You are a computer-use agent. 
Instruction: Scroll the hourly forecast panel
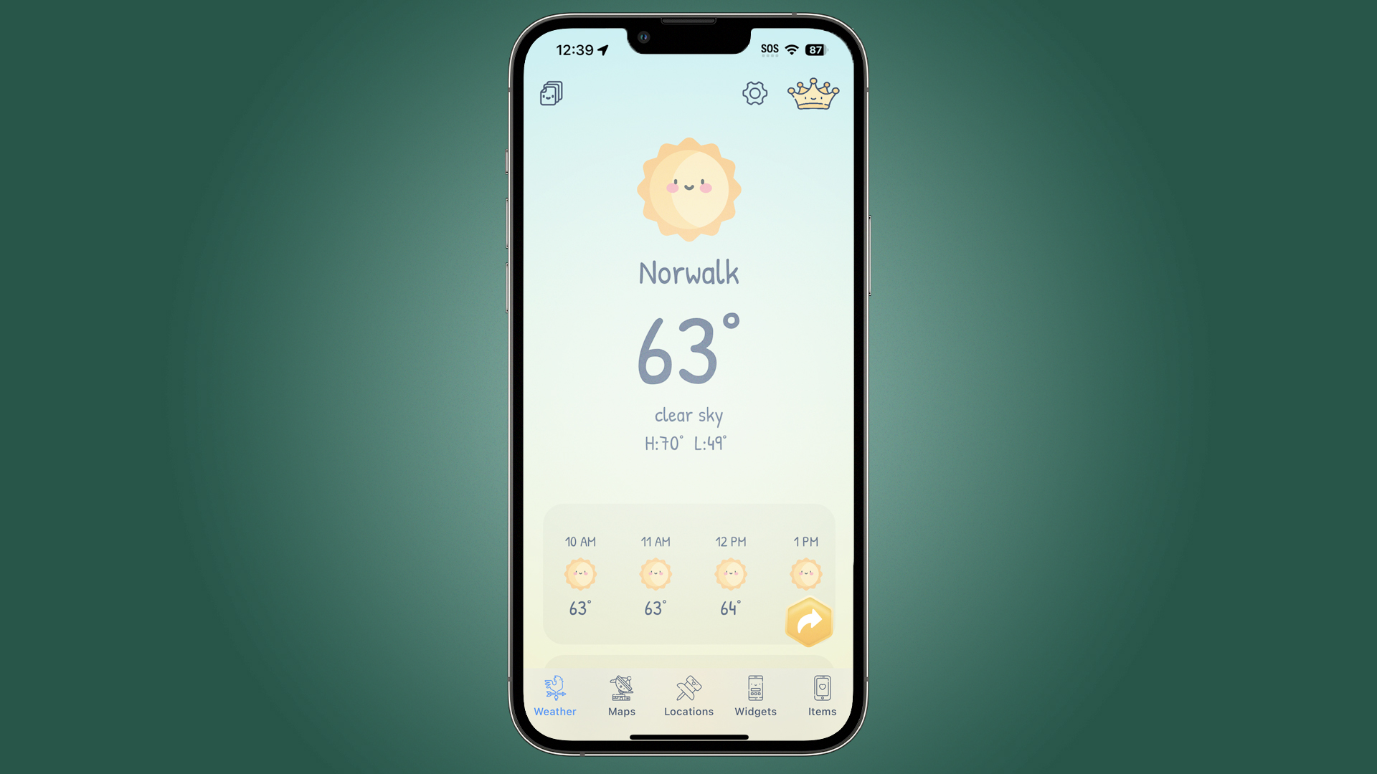pos(688,575)
